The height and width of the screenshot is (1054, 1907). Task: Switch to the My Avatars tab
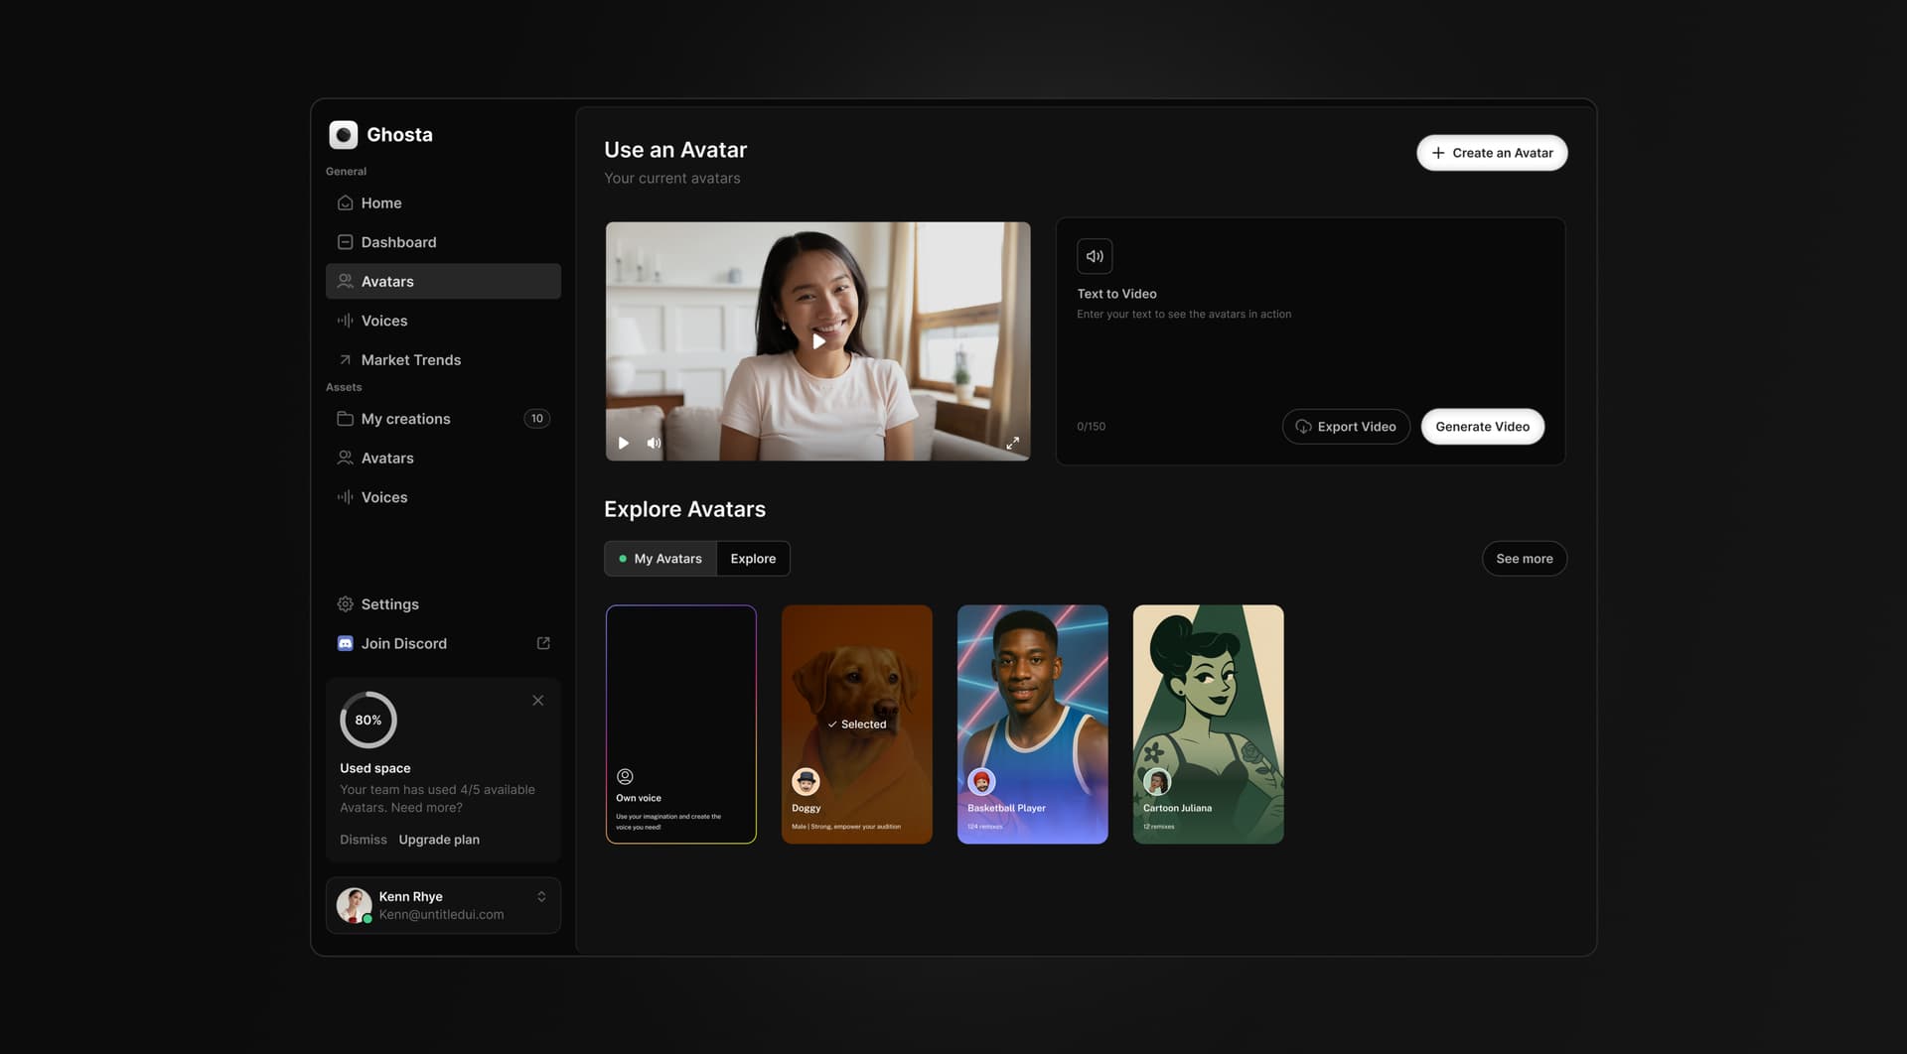(660, 559)
